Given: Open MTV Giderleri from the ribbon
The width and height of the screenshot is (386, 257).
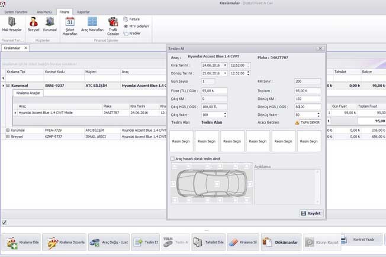Looking at the screenshot, I should pos(136,26).
